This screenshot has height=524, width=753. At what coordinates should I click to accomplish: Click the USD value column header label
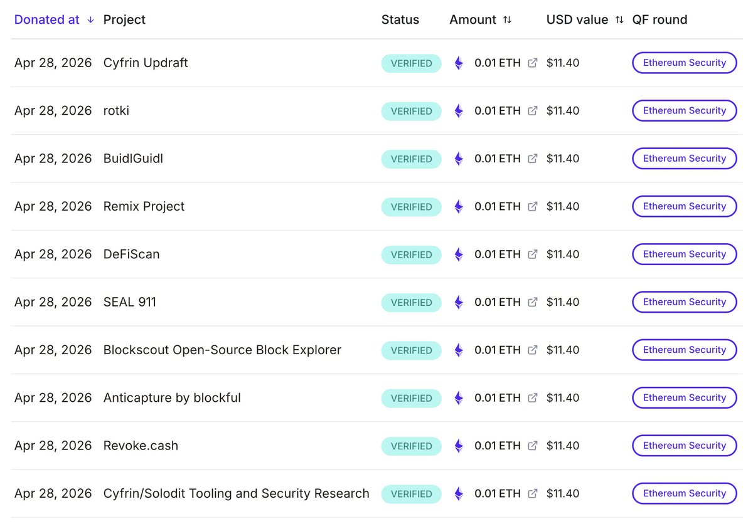point(577,20)
